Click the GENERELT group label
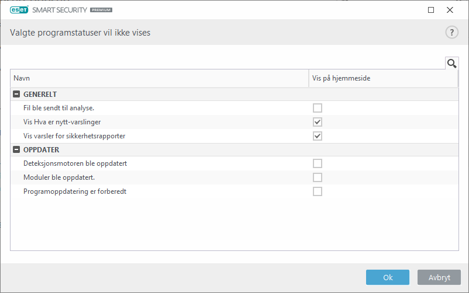 point(40,95)
